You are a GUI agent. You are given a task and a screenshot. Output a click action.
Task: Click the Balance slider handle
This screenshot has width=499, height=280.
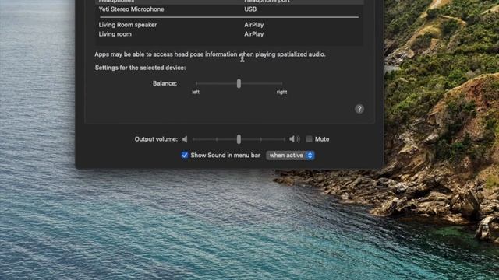click(239, 83)
